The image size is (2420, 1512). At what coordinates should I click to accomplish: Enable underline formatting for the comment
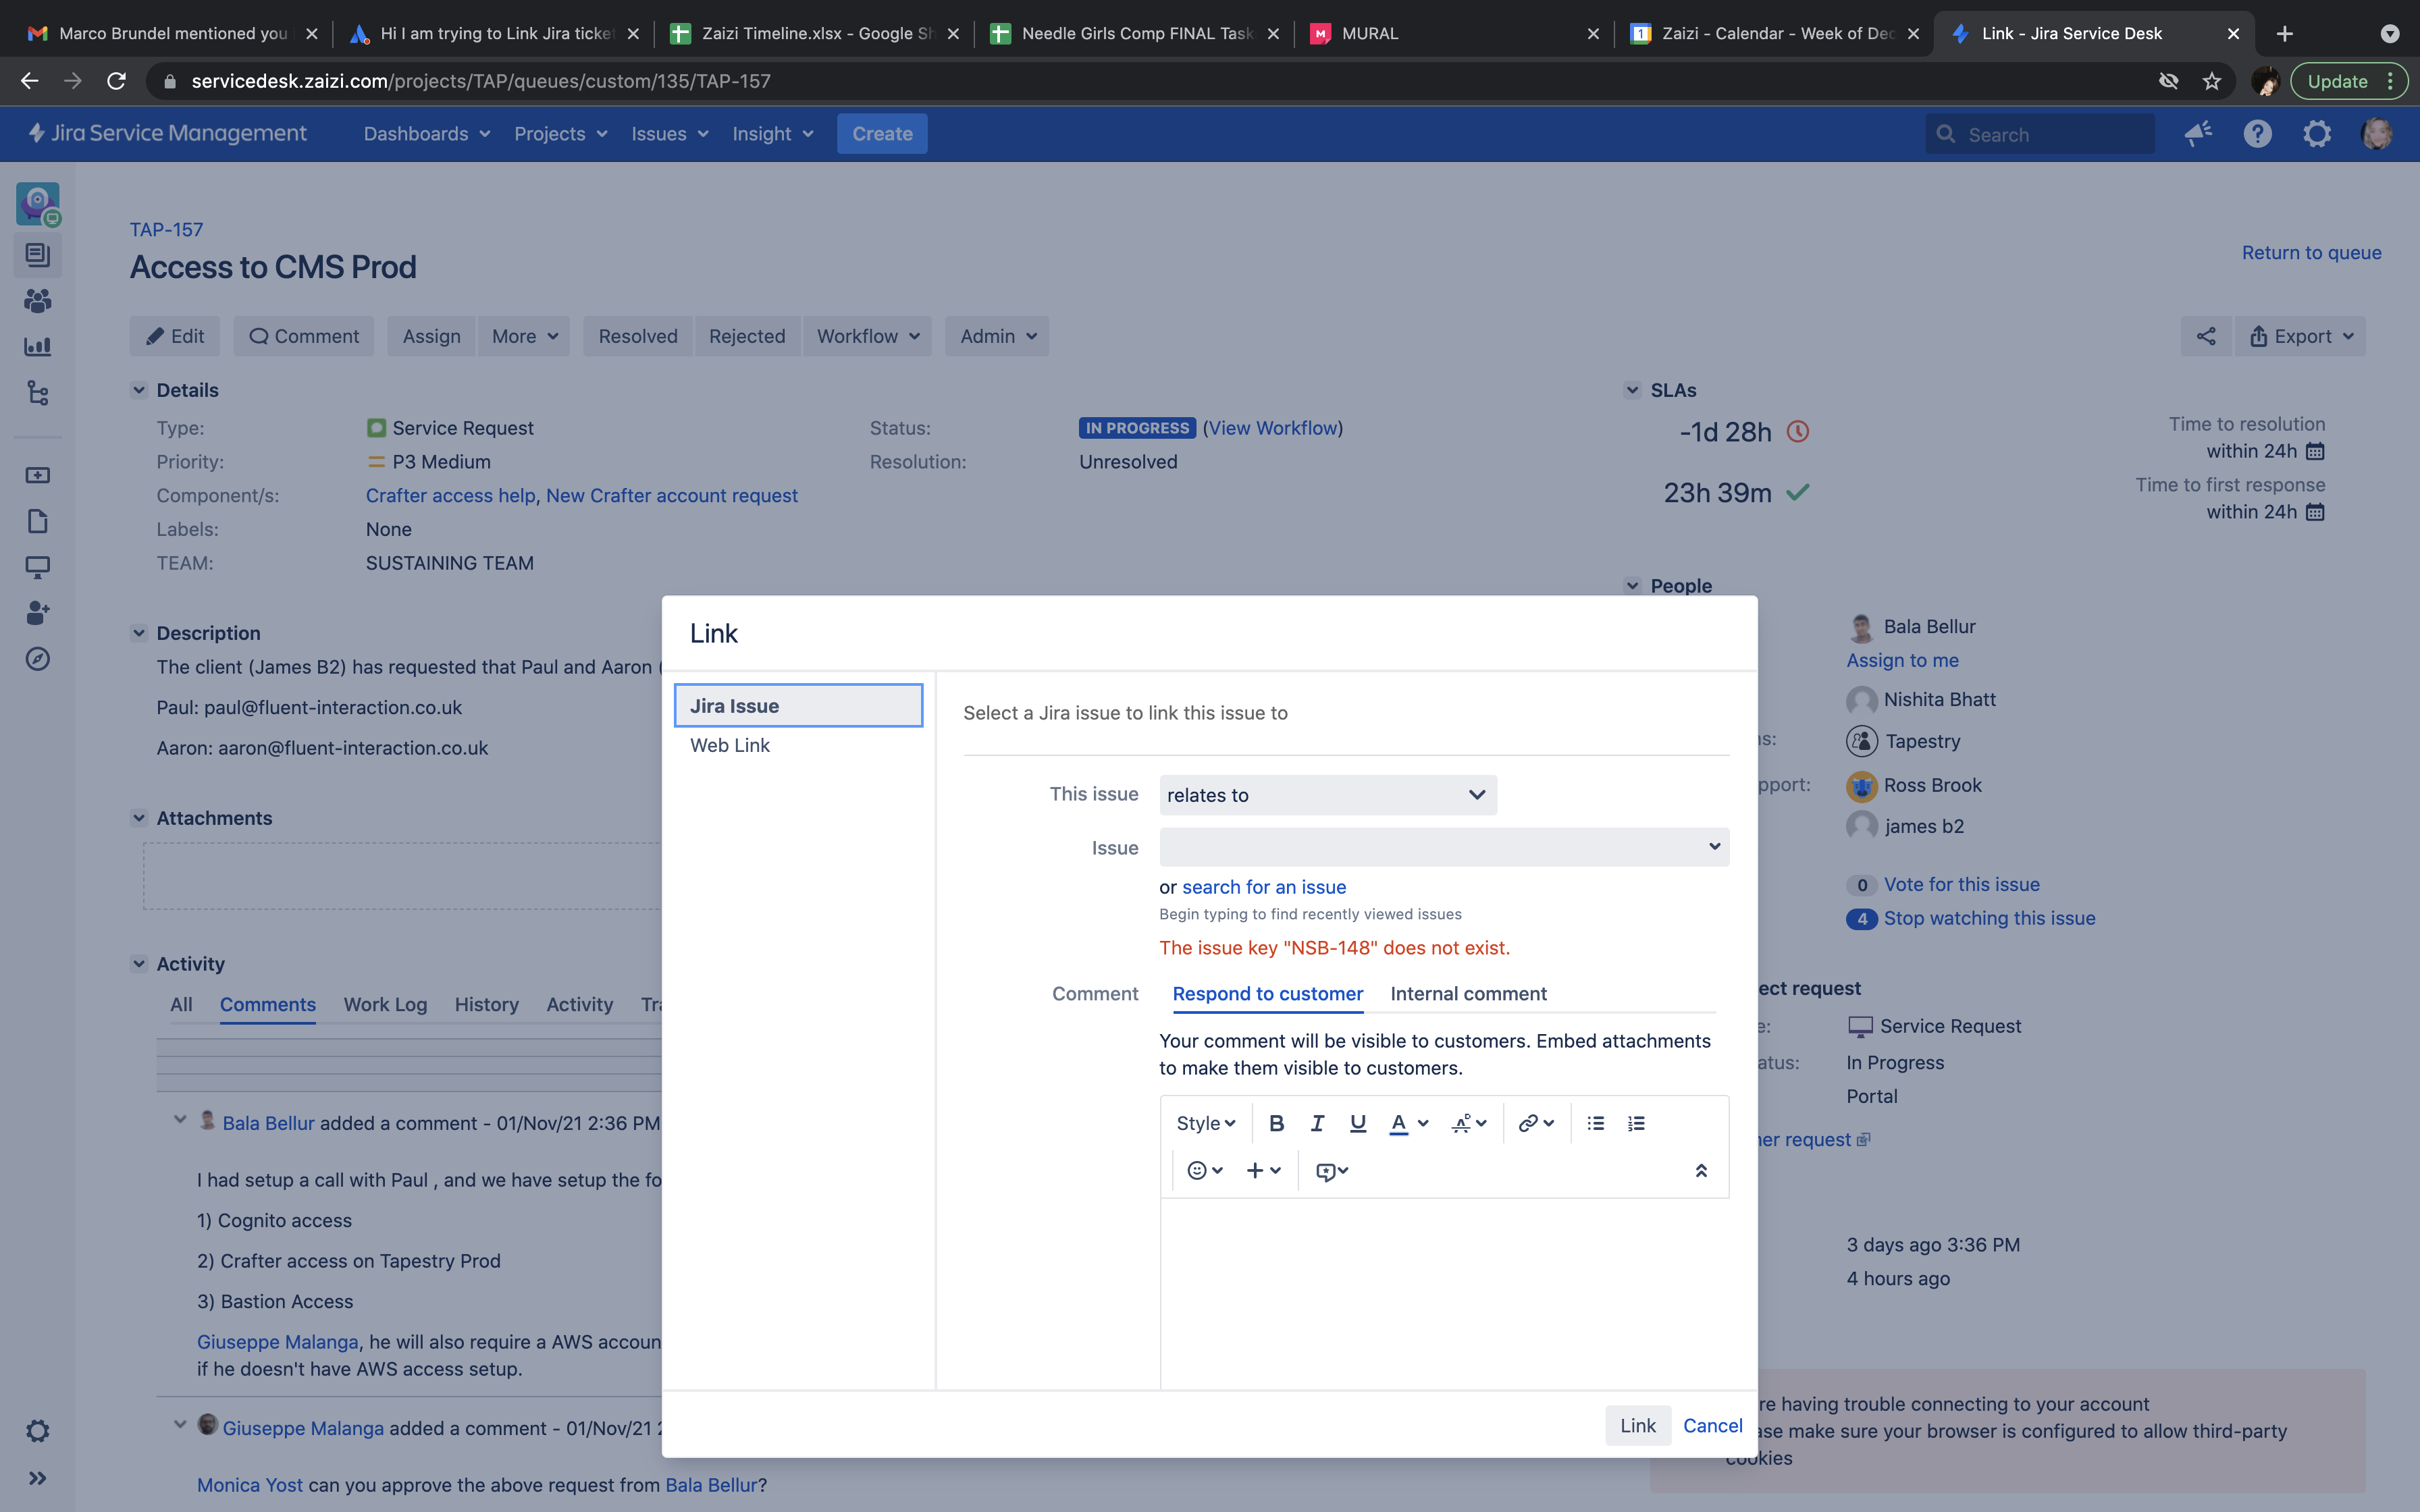[x=1357, y=1123]
